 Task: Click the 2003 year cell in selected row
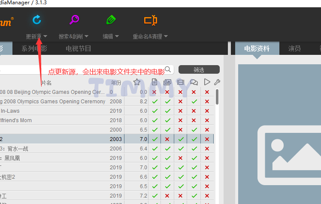[x=116, y=139]
